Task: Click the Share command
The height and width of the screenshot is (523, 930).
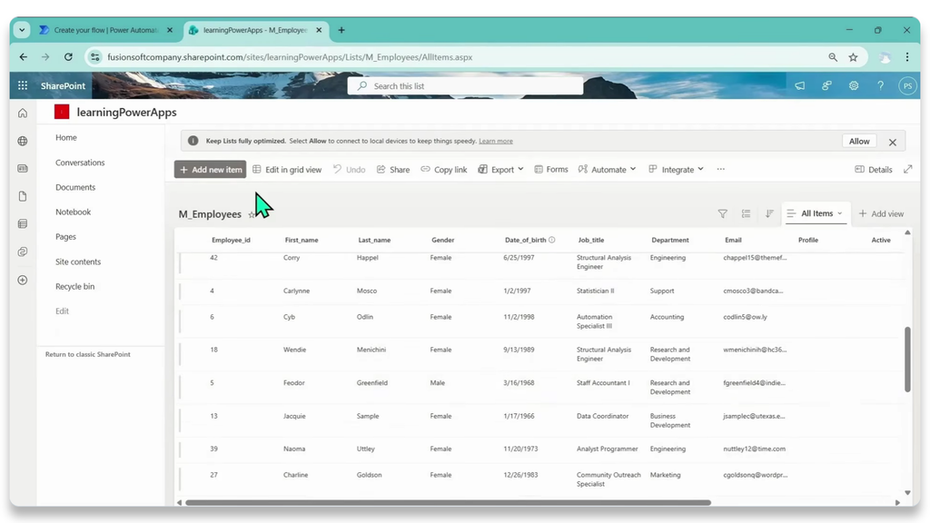Action: pos(393,169)
